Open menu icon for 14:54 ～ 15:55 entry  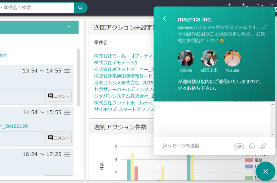click(67, 112)
